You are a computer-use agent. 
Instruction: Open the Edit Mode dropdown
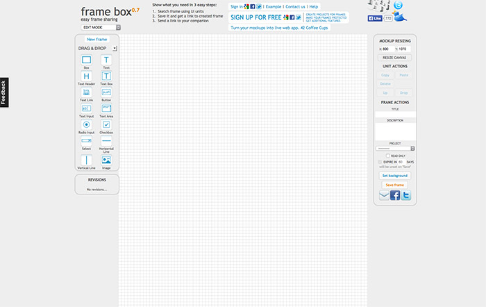tap(101, 27)
